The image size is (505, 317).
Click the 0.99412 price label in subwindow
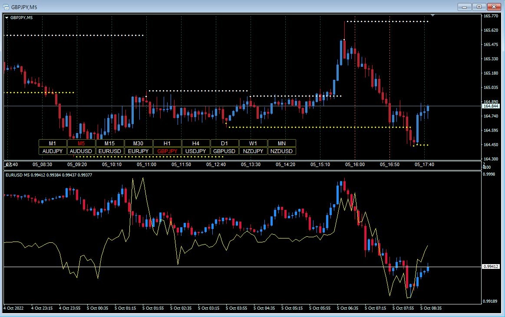click(x=491, y=267)
